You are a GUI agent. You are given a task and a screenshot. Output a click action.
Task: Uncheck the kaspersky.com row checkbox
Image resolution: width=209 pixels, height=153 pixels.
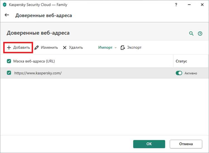tap(9, 73)
